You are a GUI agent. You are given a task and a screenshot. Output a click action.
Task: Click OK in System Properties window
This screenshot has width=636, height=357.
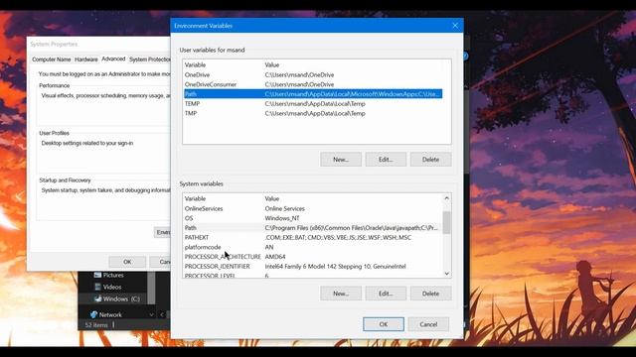[x=127, y=262]
